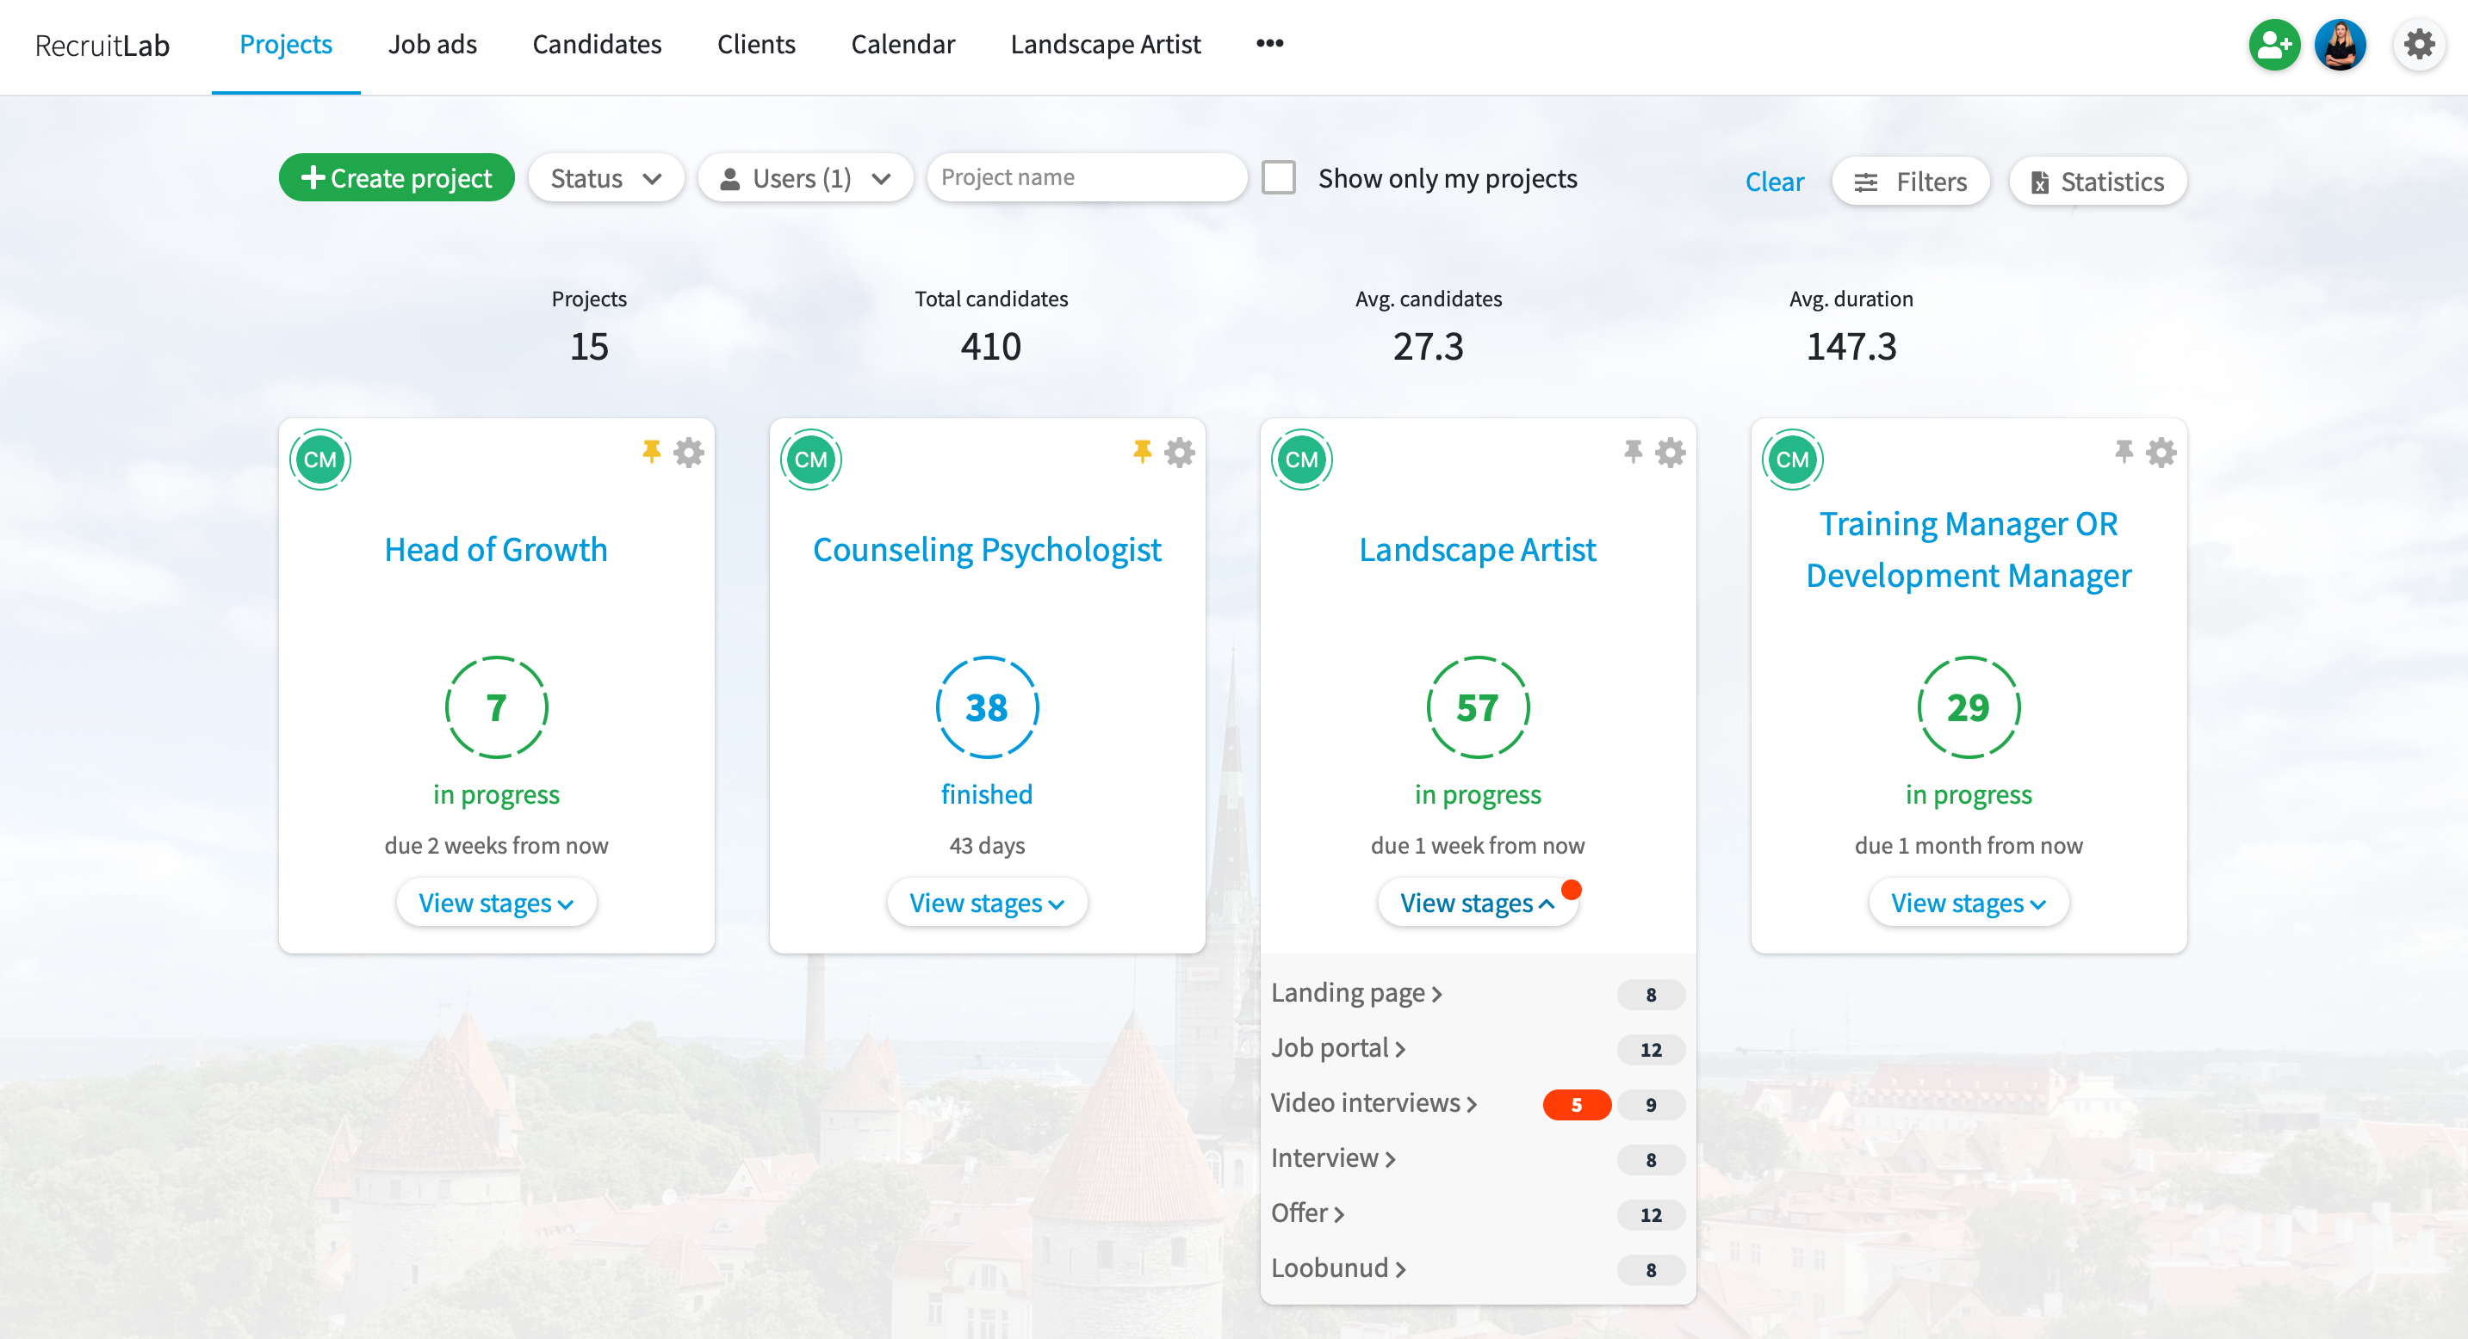Enable Show only my projects
Image resolution: width=2468 pixels, height=1339 pixels.
click(1277, 177)
